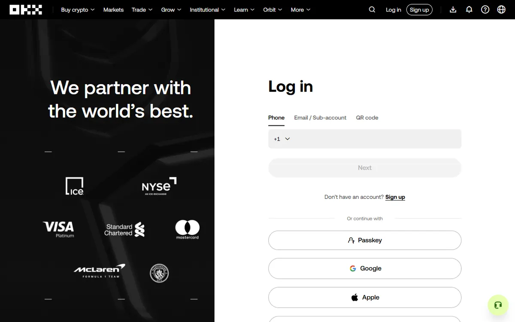Open the Markets menu item
The width and height of the screenshot is (515, 322).
coord(113,9)
